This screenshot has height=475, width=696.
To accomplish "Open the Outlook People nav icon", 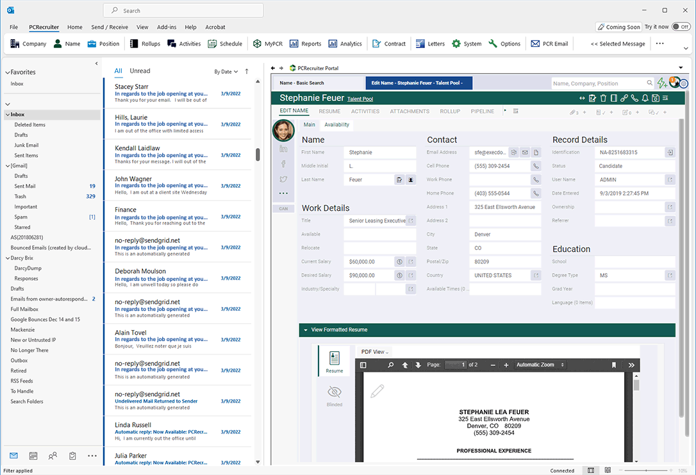I will 53,456.
